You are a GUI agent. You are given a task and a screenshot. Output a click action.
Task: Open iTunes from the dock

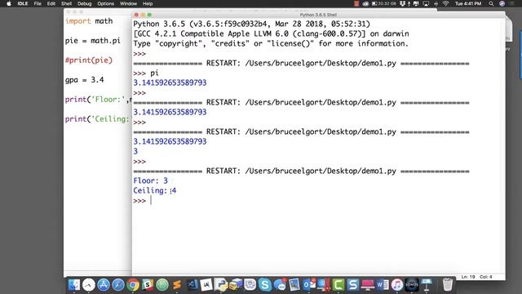(397, 285)
